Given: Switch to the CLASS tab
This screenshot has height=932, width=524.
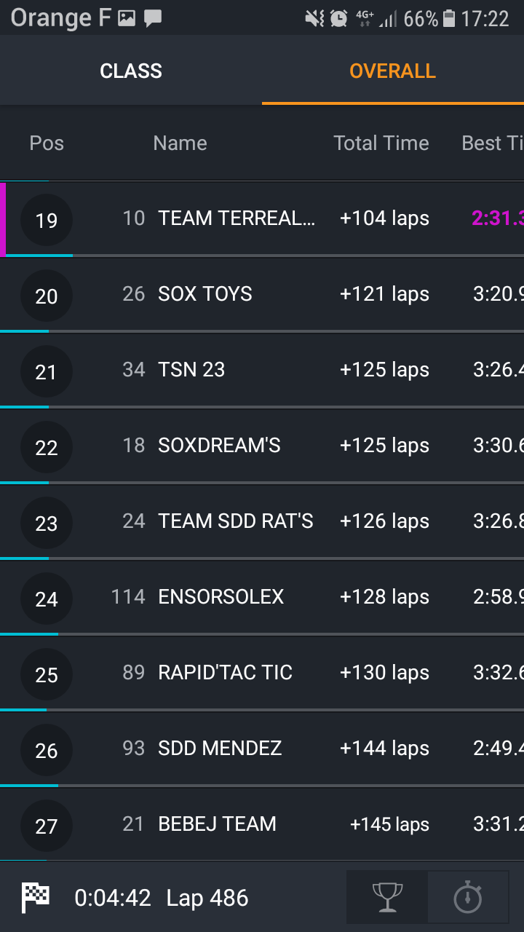Looking at the screenshot, I should (x=131, y=71).
